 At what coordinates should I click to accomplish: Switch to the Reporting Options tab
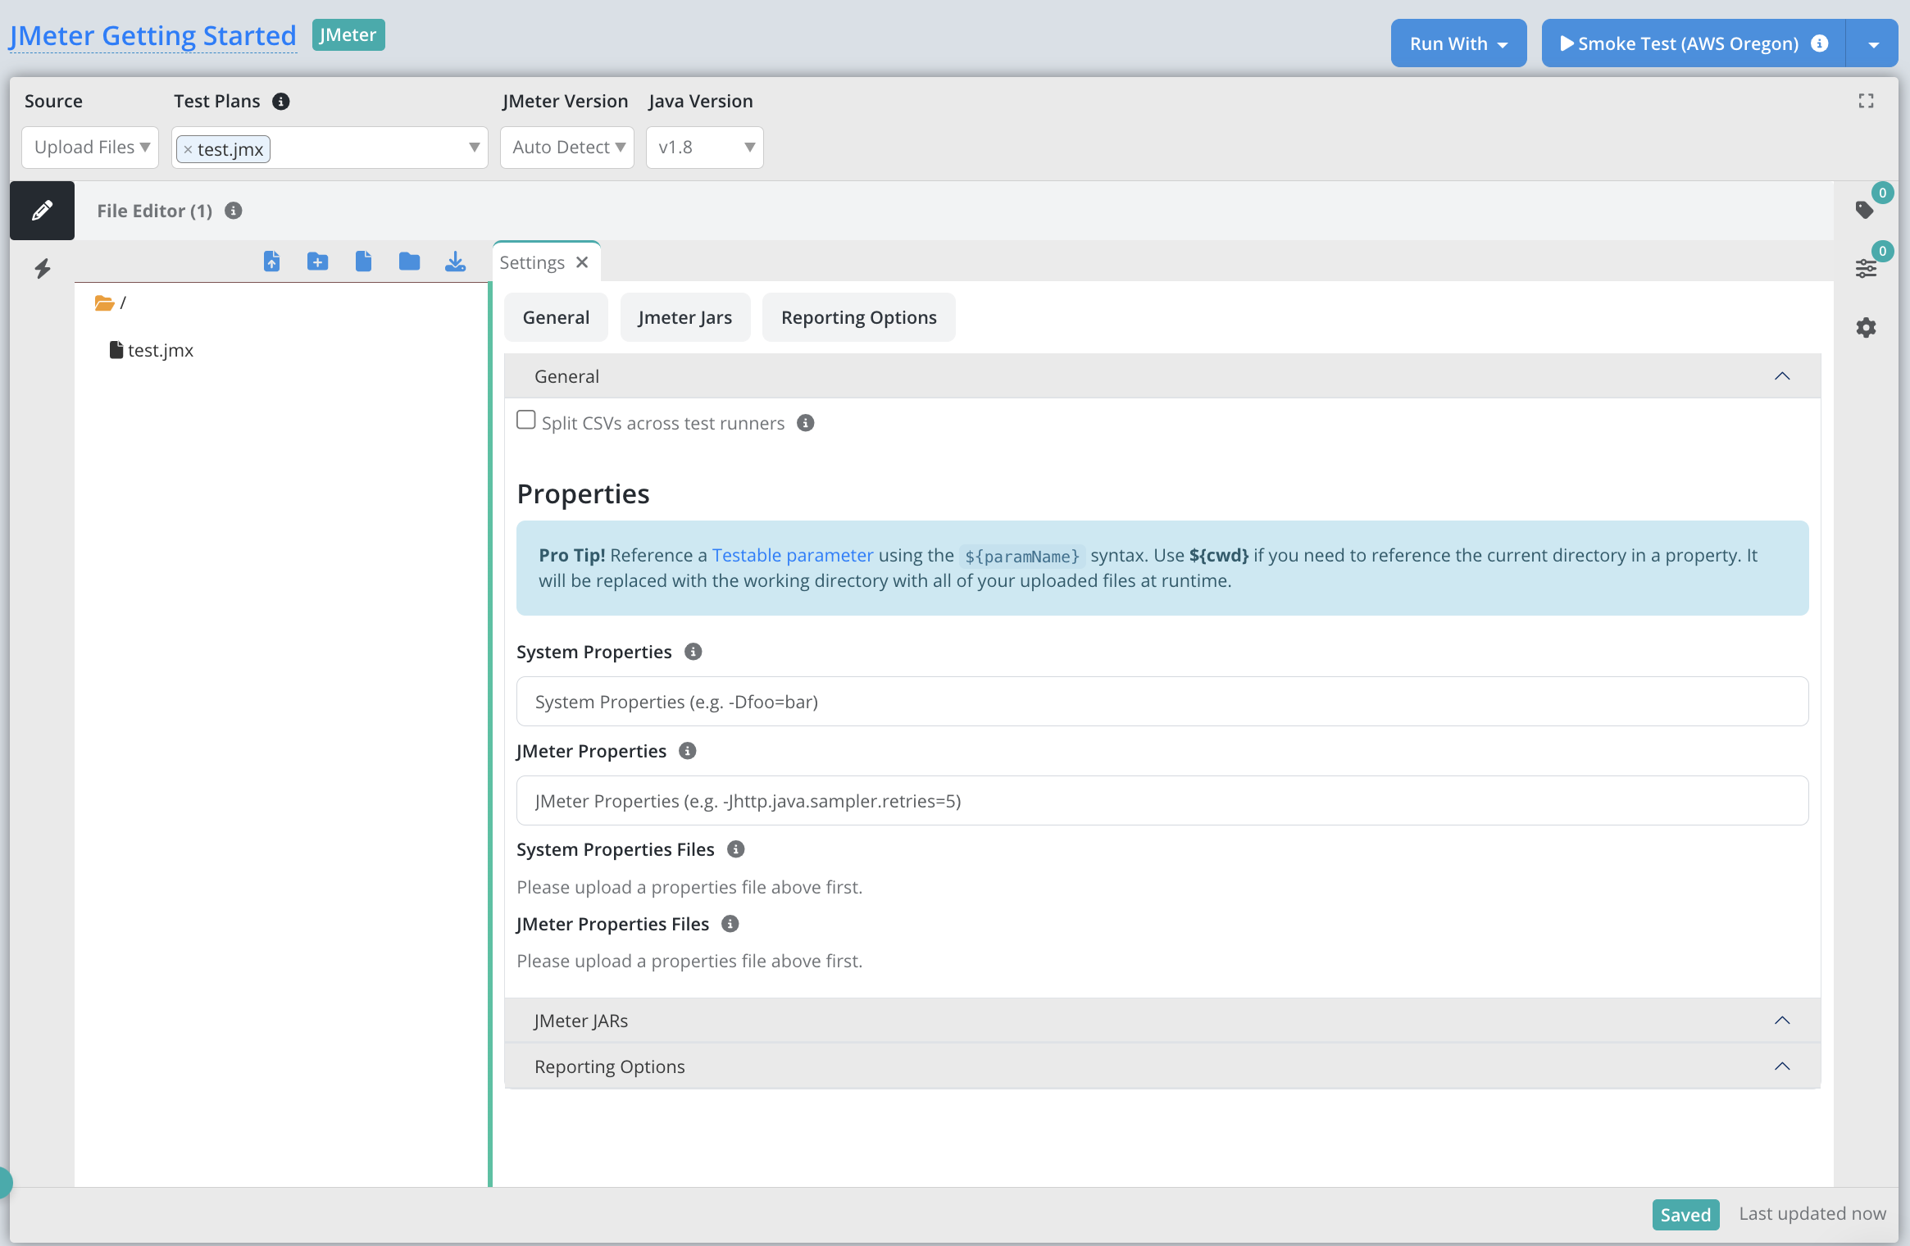(858, 317)
